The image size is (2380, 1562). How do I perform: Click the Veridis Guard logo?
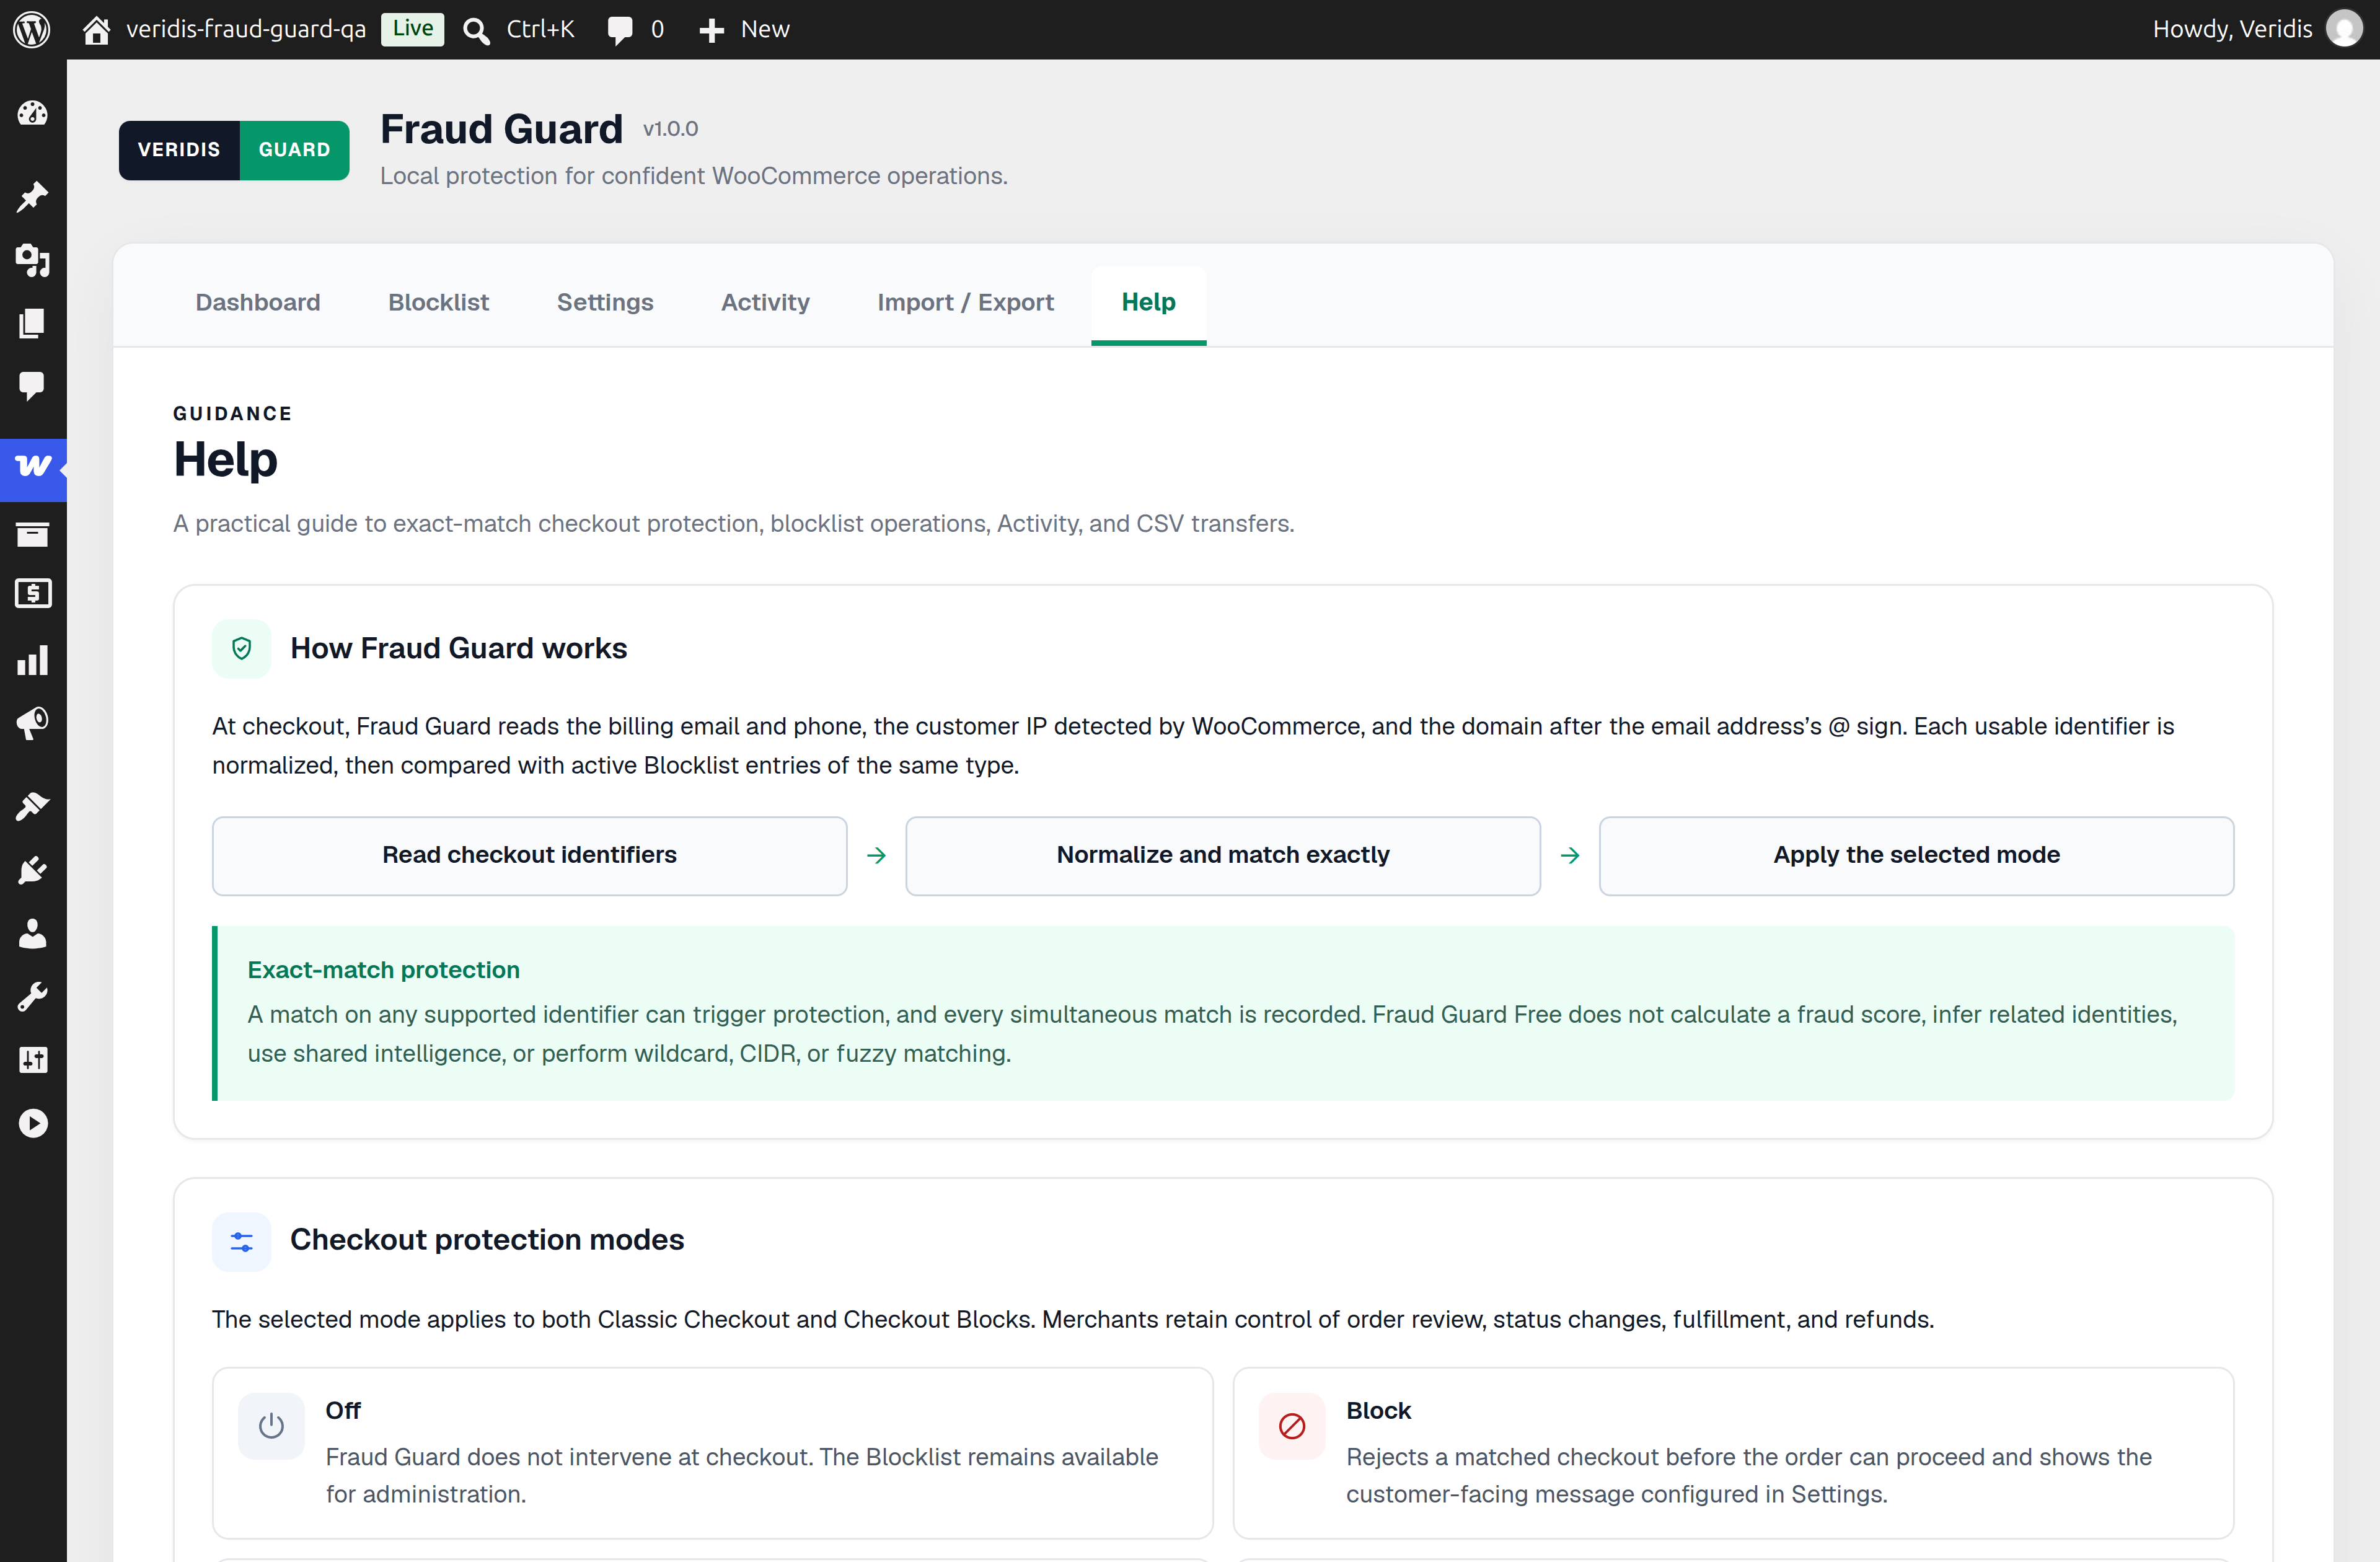point(234,150)
